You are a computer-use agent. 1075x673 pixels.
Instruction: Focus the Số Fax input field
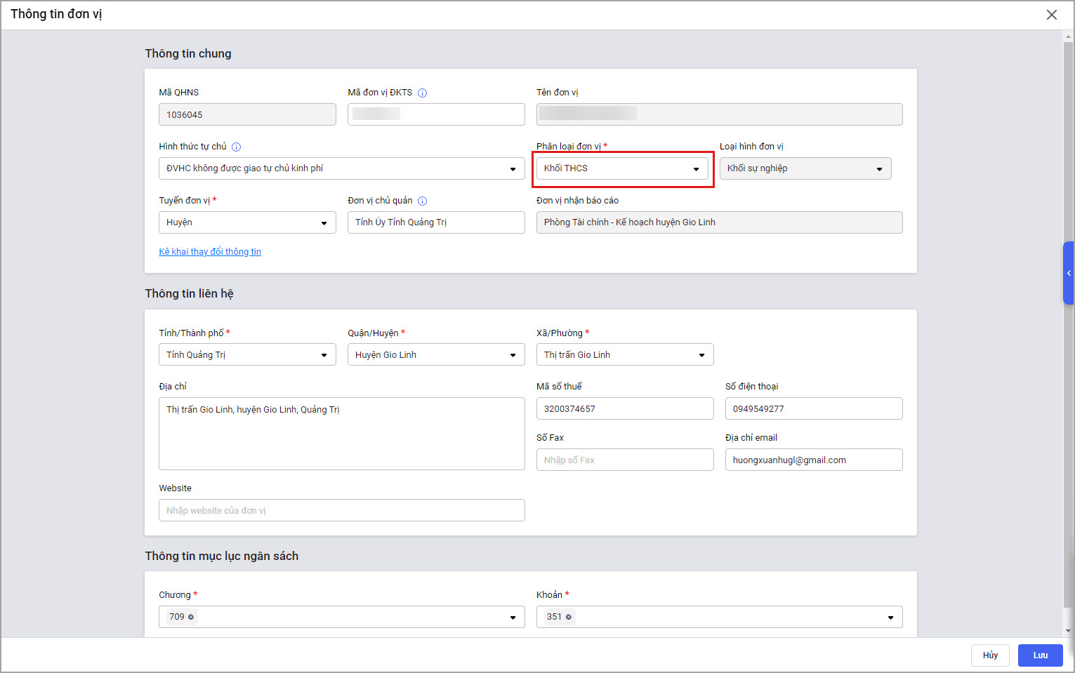pos(625,460)
